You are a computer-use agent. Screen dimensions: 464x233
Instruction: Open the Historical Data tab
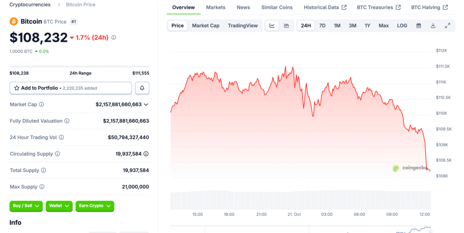[x=325, y=7]
